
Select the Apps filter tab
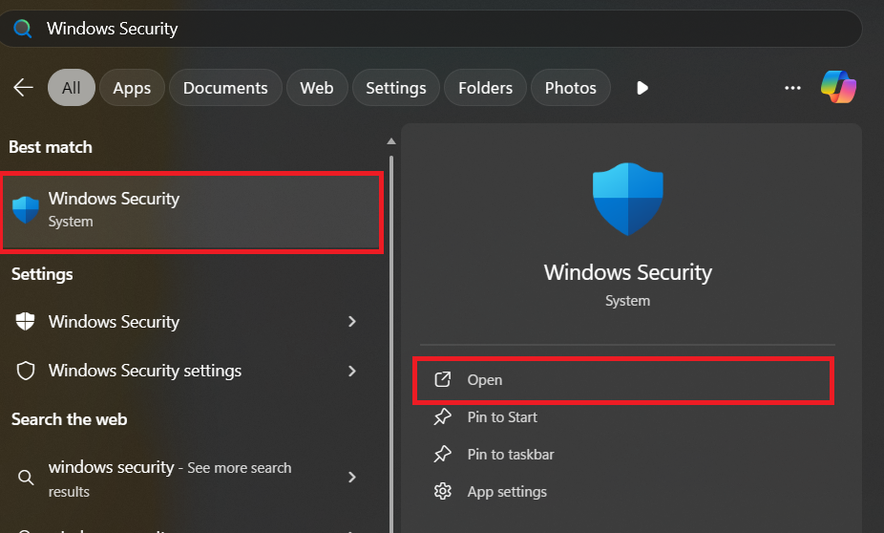pyautogui.click(x=132, y=88)
